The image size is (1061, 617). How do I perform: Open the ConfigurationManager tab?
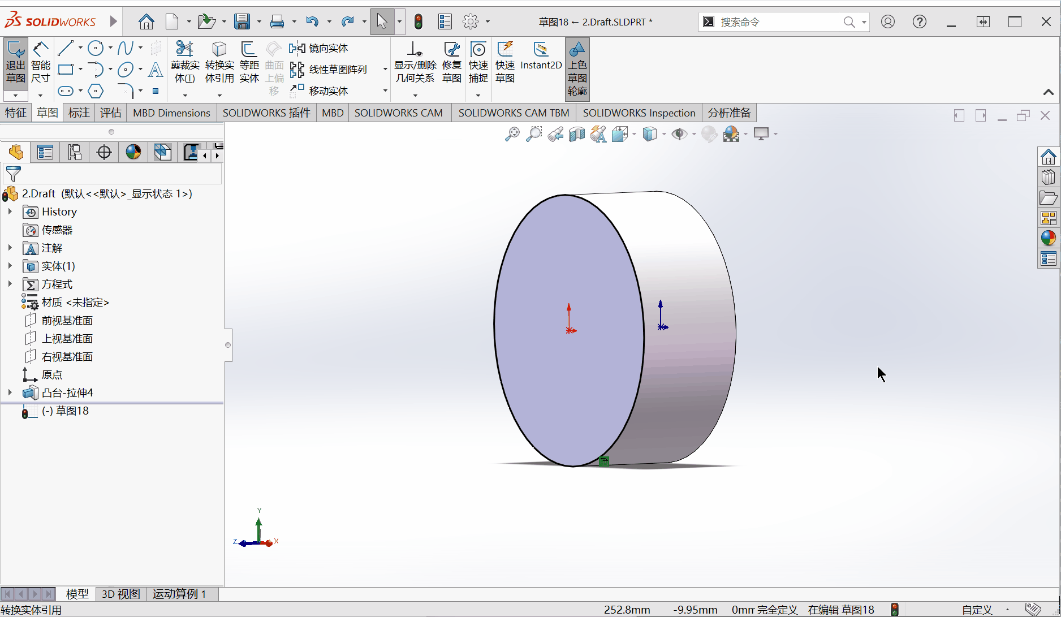75,152
